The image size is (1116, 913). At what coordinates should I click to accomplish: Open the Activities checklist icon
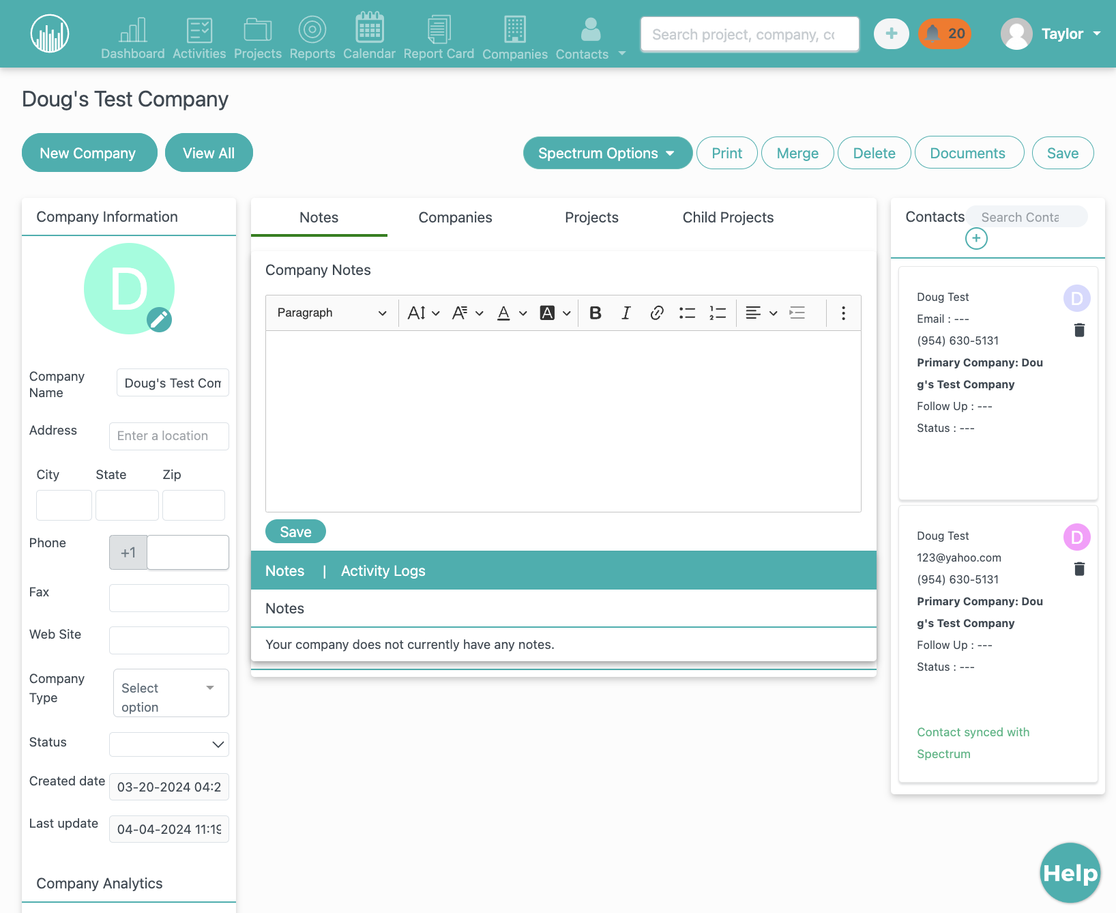tap(199, 30)
